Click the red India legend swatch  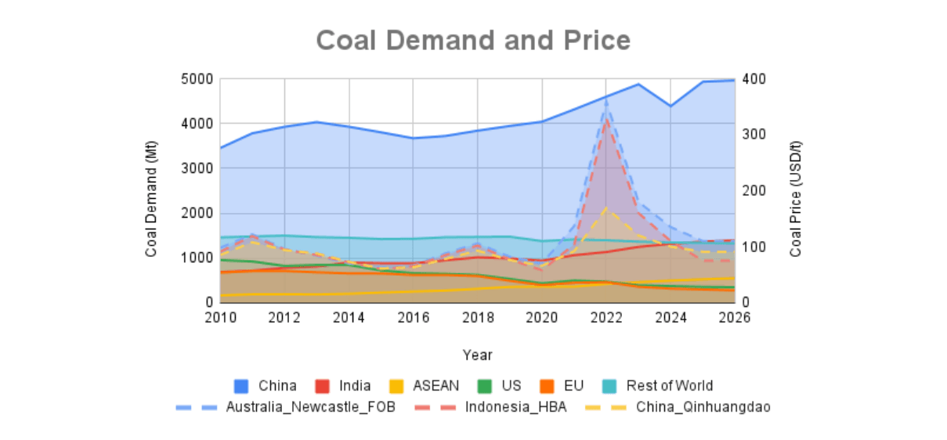323,386
